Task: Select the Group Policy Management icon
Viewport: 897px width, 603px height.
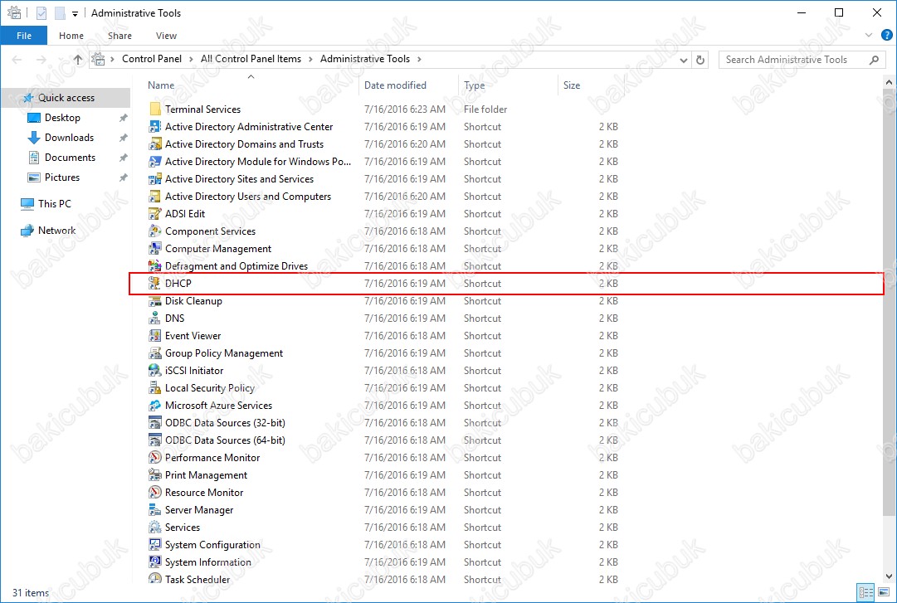Action: click(154, 353)
